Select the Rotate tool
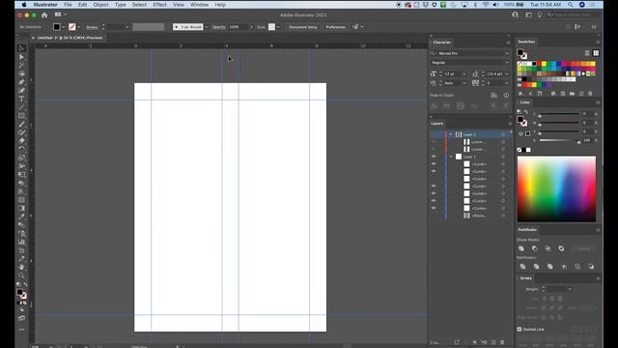Image resolution: width=618 pixels, height=348 pixels. click(x=21, y=149)
